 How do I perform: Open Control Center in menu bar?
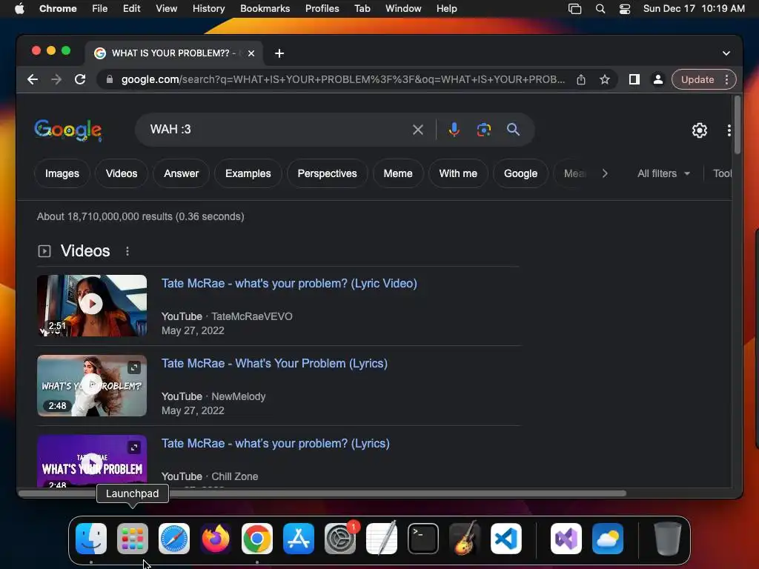(x=625, y=9)
